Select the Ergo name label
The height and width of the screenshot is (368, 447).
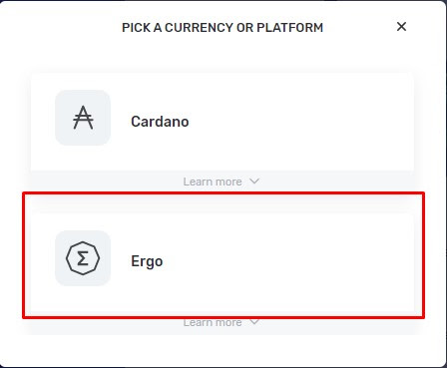pyautogui.click(x=147, y=261)
